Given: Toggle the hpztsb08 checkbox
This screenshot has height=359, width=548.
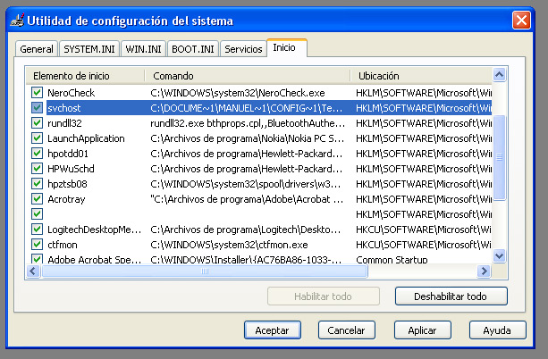Looking at the screenshot, I should click(37, 184).
